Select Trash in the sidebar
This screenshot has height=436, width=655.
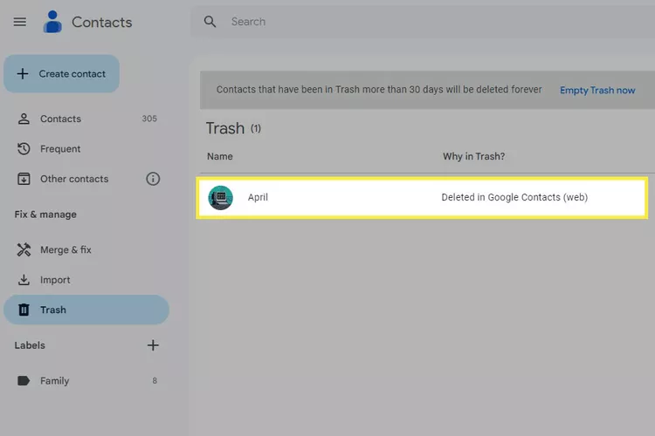click(x=53, y=310)
